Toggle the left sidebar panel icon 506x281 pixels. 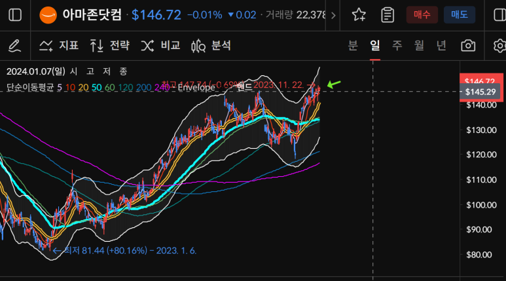pyautogui.click(x=15, y=15)
